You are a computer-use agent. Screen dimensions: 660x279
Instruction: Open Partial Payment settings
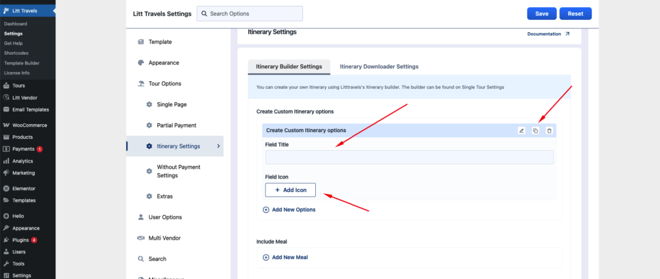click(176, 125)
